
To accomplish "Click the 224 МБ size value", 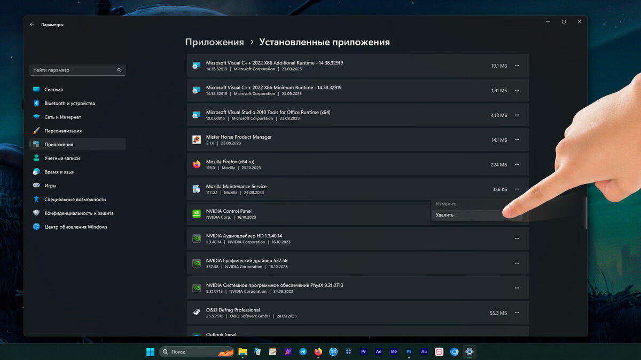I will (499, 165).
